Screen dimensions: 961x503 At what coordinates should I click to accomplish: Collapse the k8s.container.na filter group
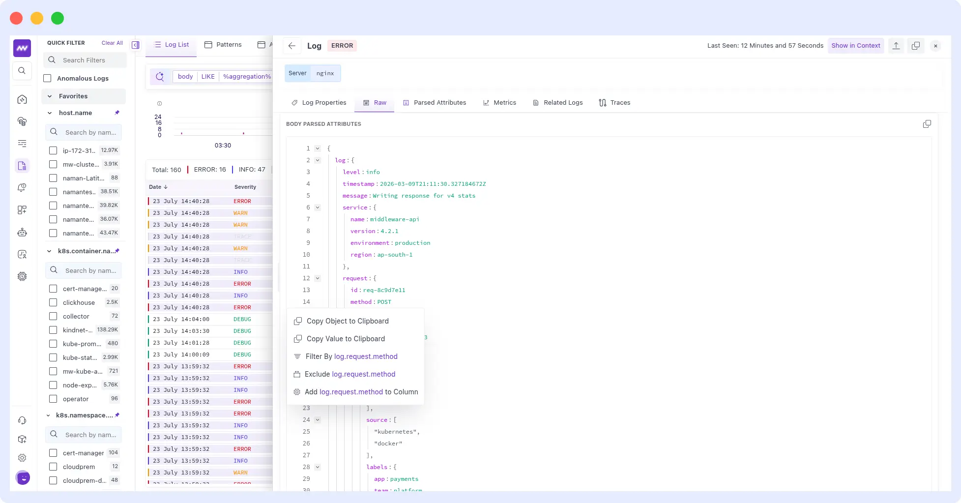click(49, 251)
